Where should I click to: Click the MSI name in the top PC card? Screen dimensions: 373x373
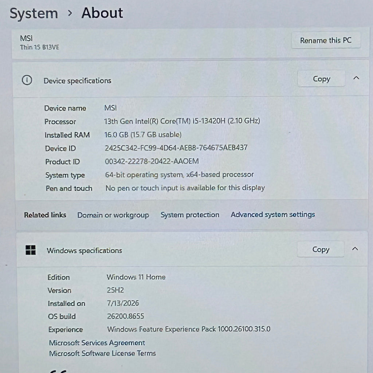point(26,38)
